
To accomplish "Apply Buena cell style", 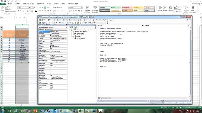I will [x=116, y=8].
